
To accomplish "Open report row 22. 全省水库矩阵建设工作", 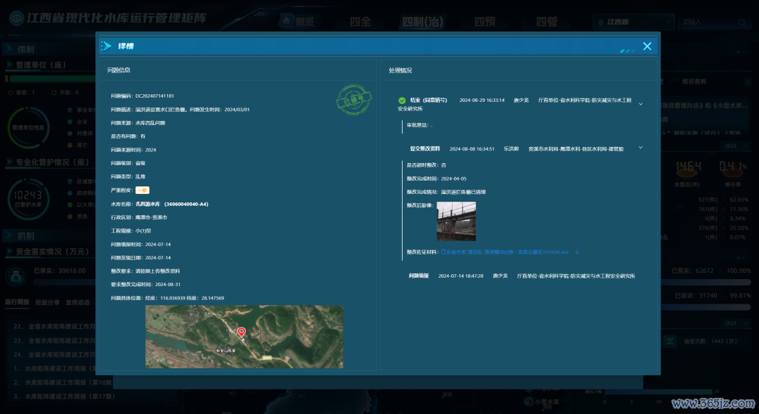I will click(54, 326).
